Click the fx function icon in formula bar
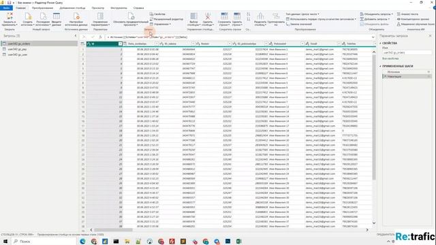 [100, 37]
